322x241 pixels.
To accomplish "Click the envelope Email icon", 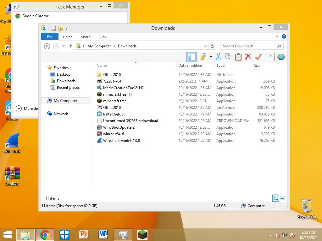I will (269, 57).
